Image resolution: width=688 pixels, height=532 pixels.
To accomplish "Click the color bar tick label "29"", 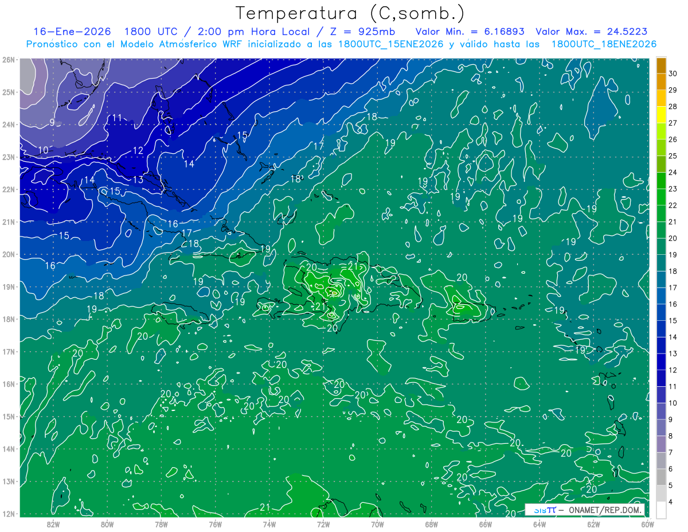I will [673, 90].
